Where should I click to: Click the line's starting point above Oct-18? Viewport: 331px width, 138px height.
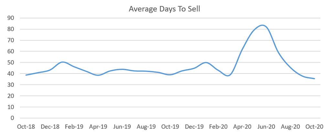pos(26,75)
